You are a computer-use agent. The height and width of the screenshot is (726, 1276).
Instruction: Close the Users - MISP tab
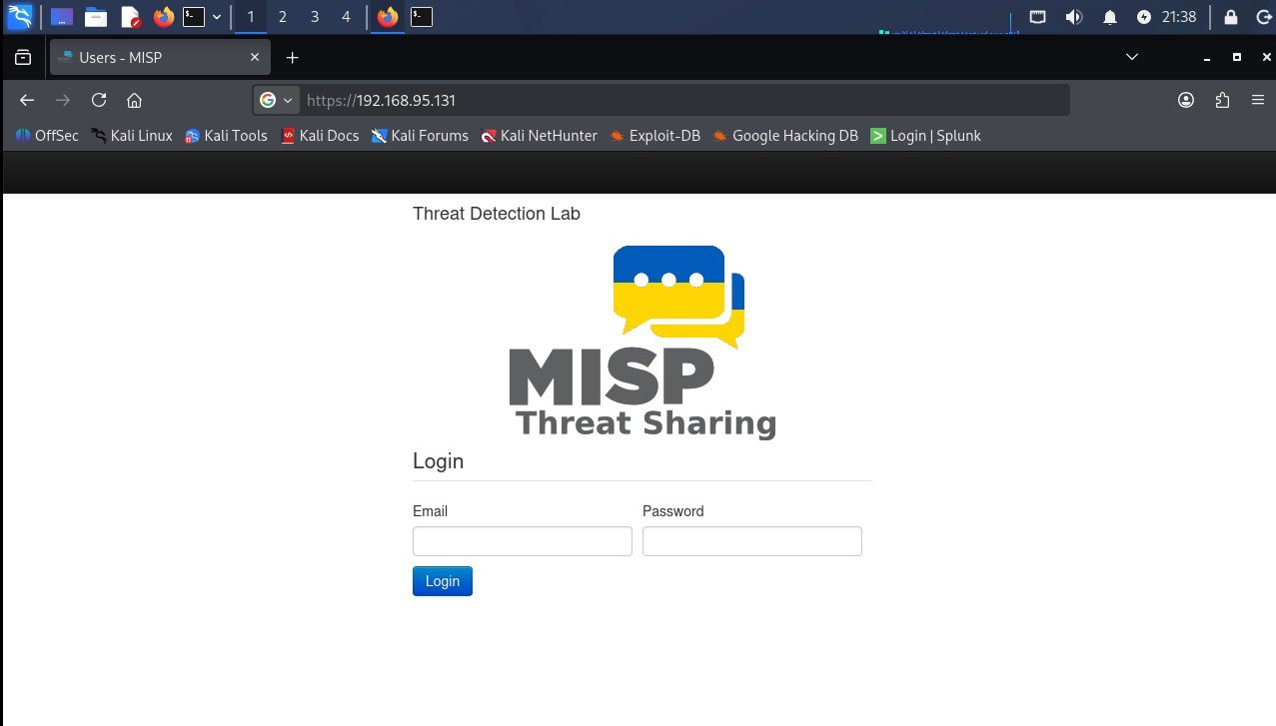255,58
